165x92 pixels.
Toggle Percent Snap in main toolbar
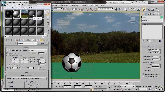pos(87,9)
